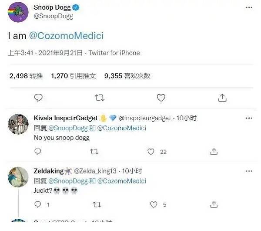This screenshot has width=261, height=231.
Task: Share Zeldaking's 'Juckt?' comment
Action: point(214,204)
